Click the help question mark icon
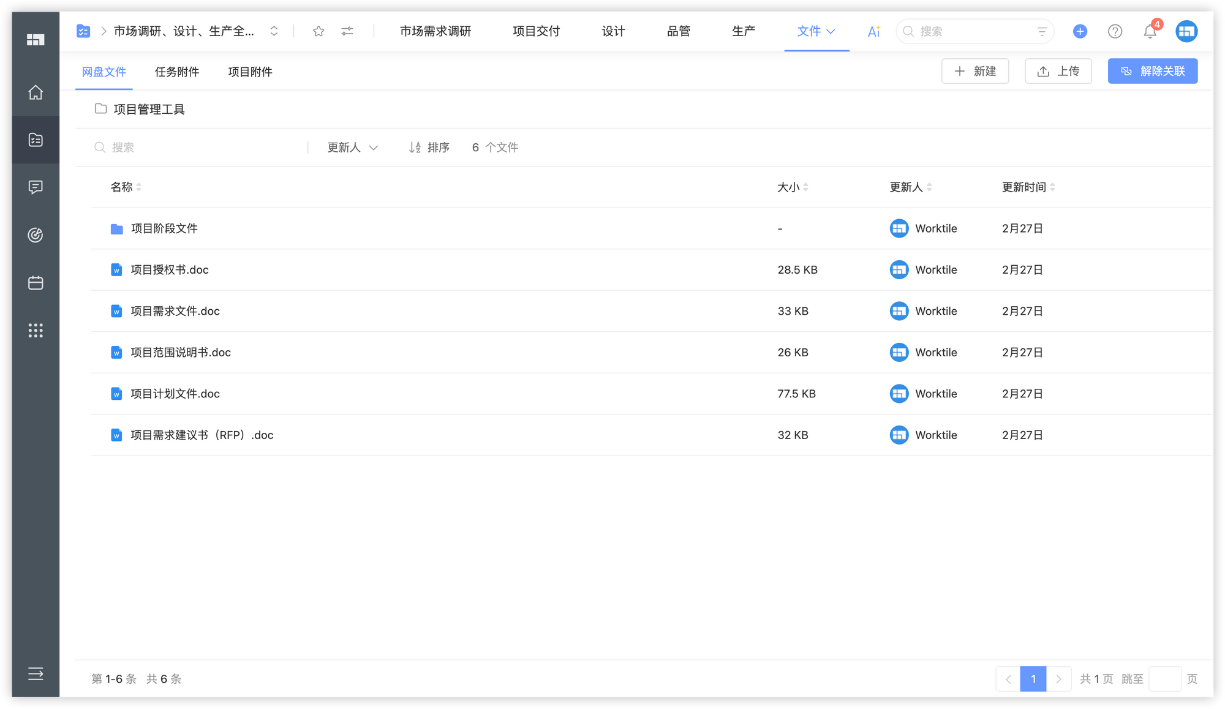The height and width of the screenshot is (709, 1225). click(1115, 31)
